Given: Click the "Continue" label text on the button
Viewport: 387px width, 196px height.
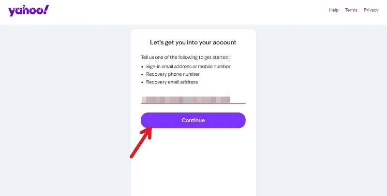Looking at the screenshot, I should [x=193, y=120].
